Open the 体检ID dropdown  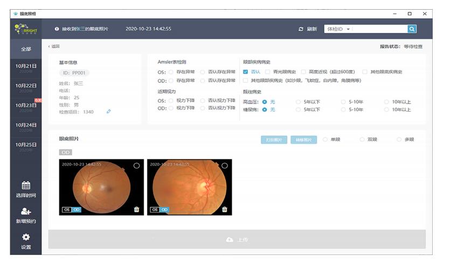[339, 29]
